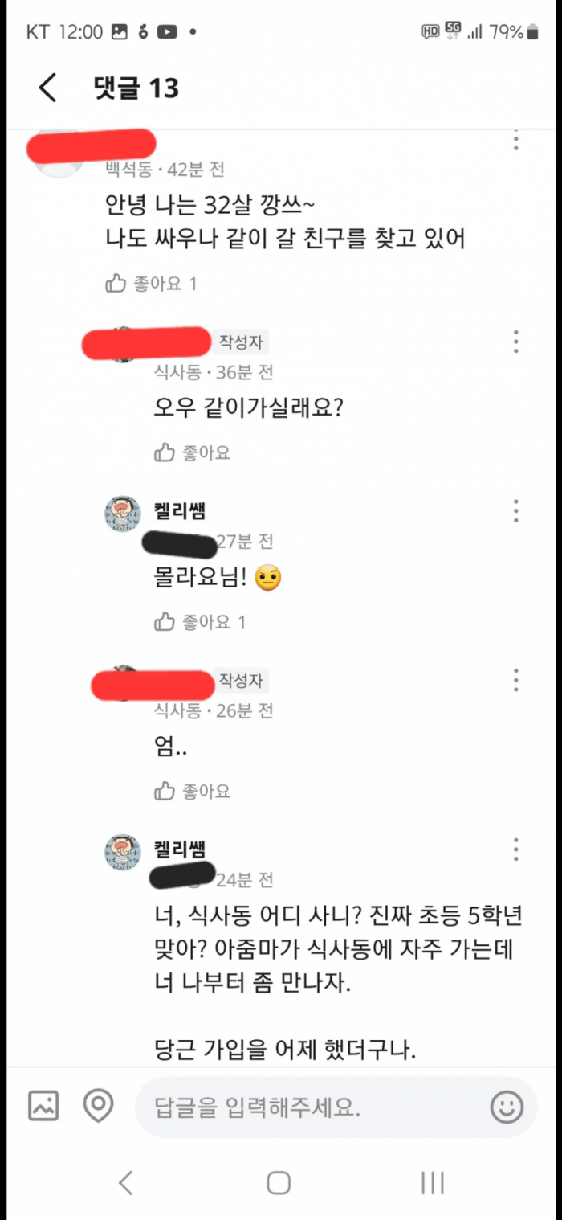
Task: Open Android recent apps button
Action: 433,1182
